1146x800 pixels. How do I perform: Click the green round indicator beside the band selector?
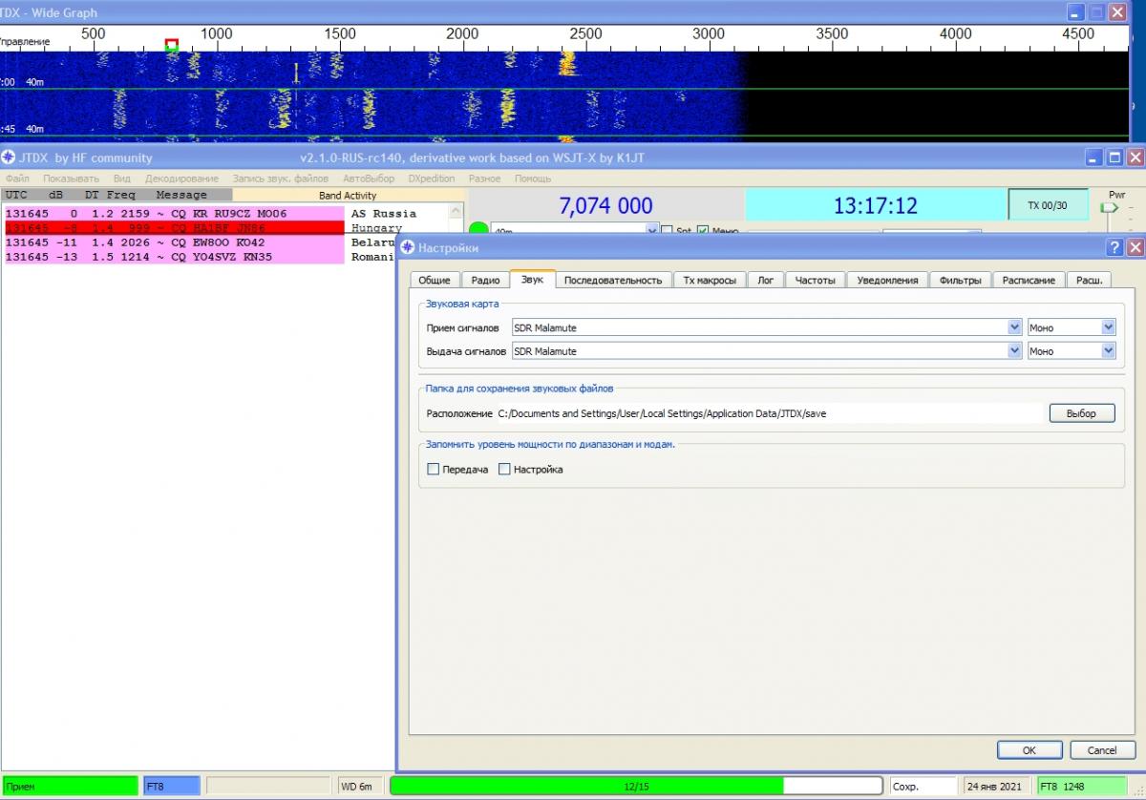point(477,230)
